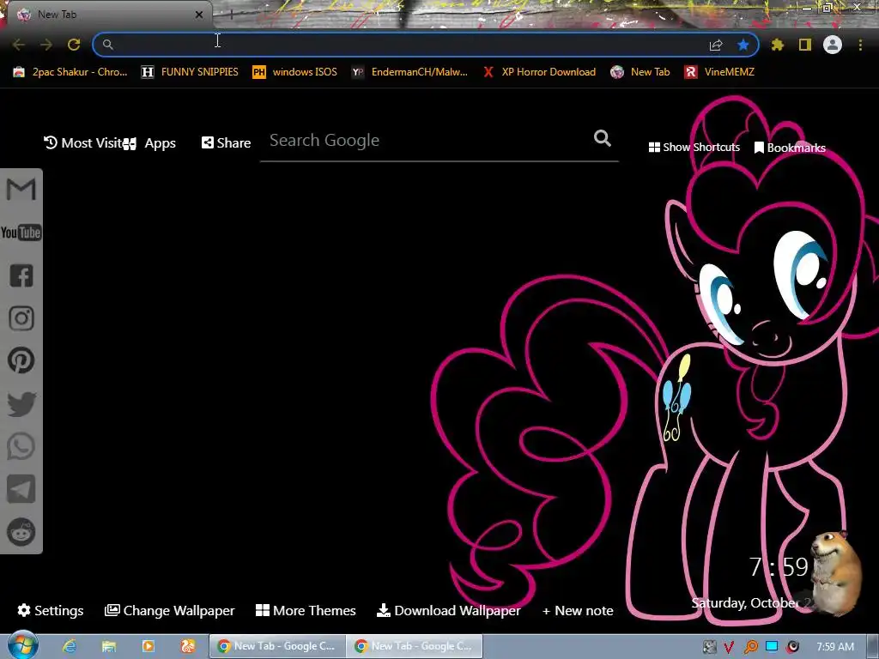Click Download Wallpaper
This screenshot has height=659, width=879.
448,610
